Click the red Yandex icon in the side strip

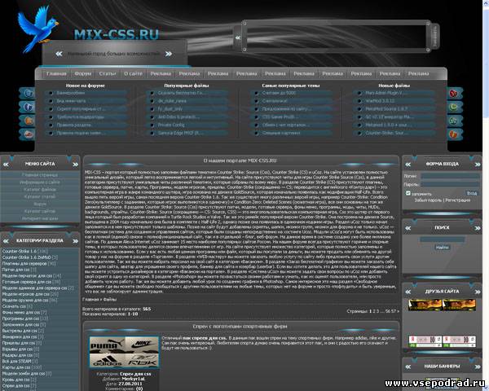(454, 93)
